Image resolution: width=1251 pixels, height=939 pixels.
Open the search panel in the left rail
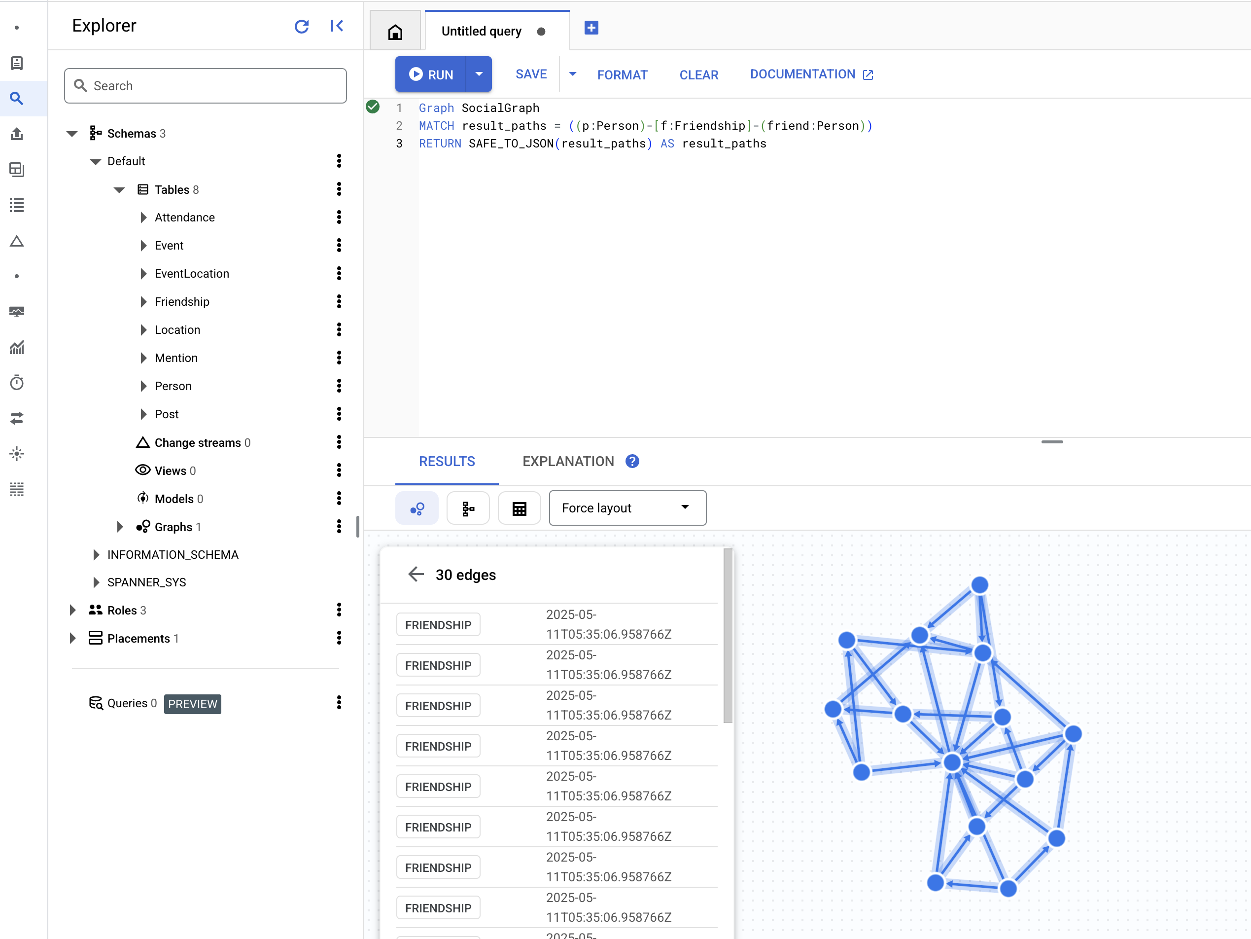tap(17, 99)
